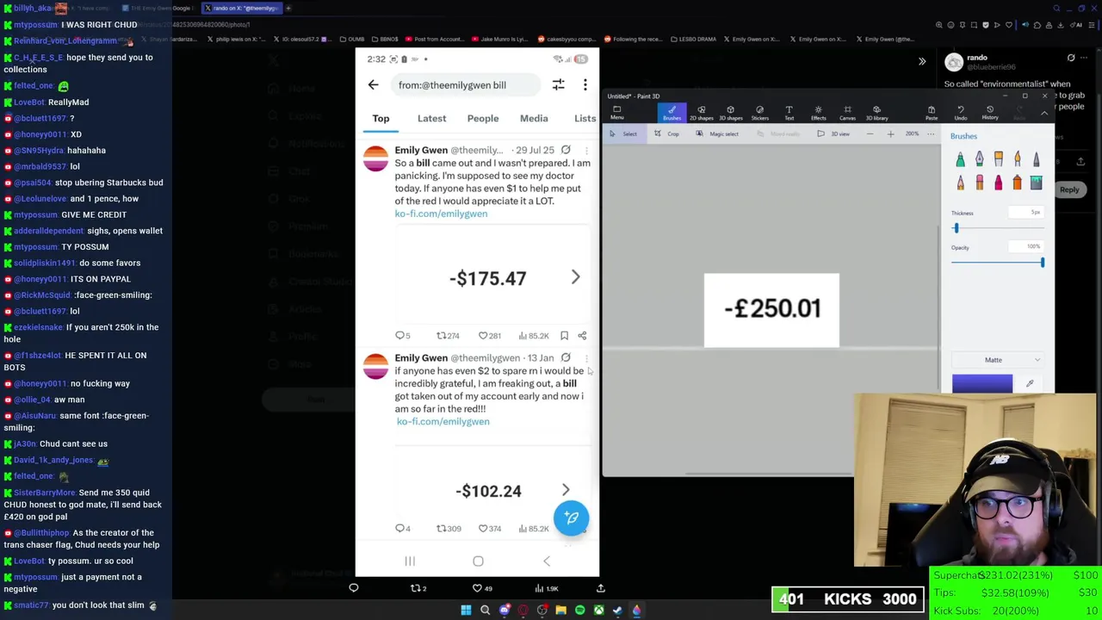
Task: Select the Text tool in Paint 3D
Action: [789, 113]
